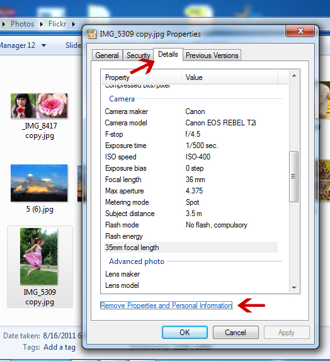This screenshot has width=330, height=361.
Task: Click the Apply button
Action: pos(287,333)
